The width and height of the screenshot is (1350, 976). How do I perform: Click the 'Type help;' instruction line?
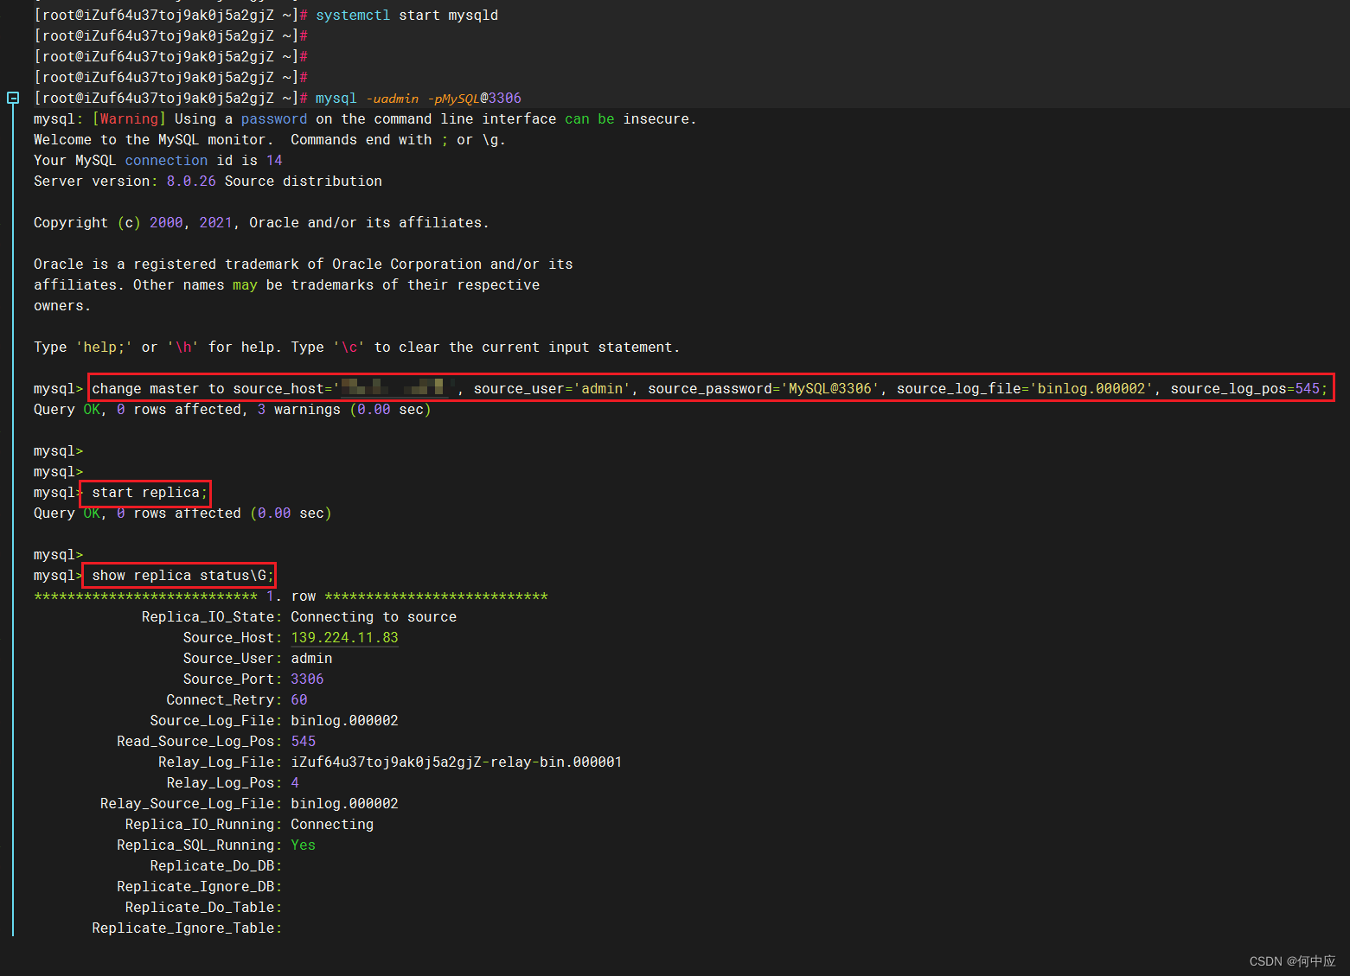point(357,348)
